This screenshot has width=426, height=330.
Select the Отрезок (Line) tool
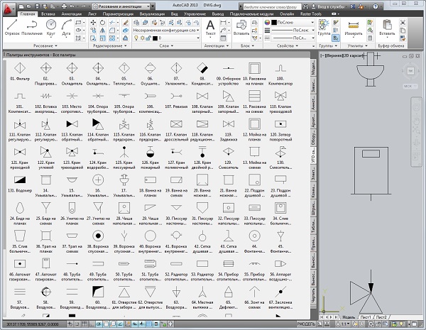[x=11, y=27]
